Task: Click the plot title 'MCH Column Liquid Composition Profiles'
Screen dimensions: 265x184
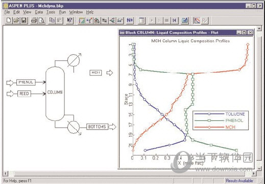Action: (x=190, y=41)
